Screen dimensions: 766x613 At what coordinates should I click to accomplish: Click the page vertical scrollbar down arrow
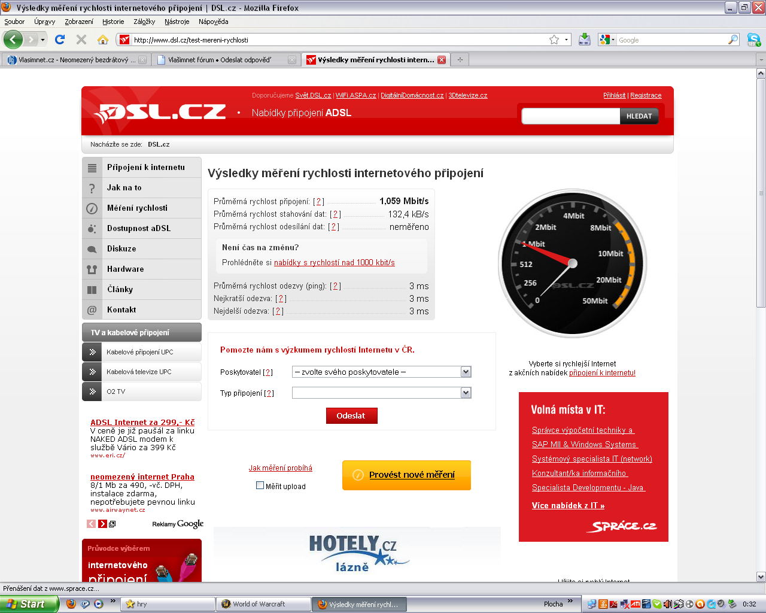761,577
